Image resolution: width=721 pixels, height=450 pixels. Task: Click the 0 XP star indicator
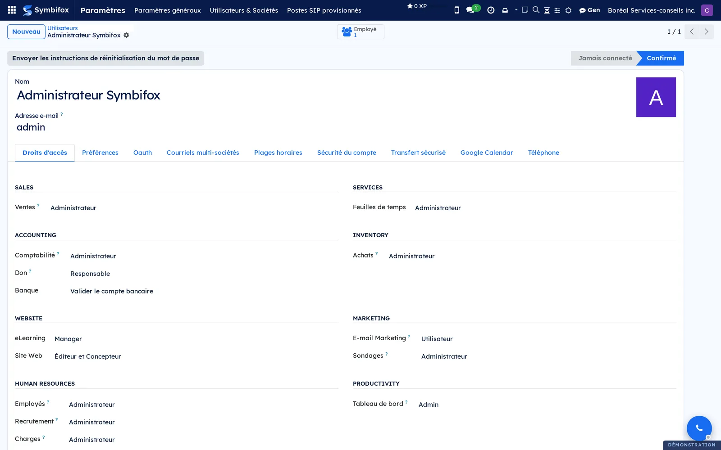[417, 6]
